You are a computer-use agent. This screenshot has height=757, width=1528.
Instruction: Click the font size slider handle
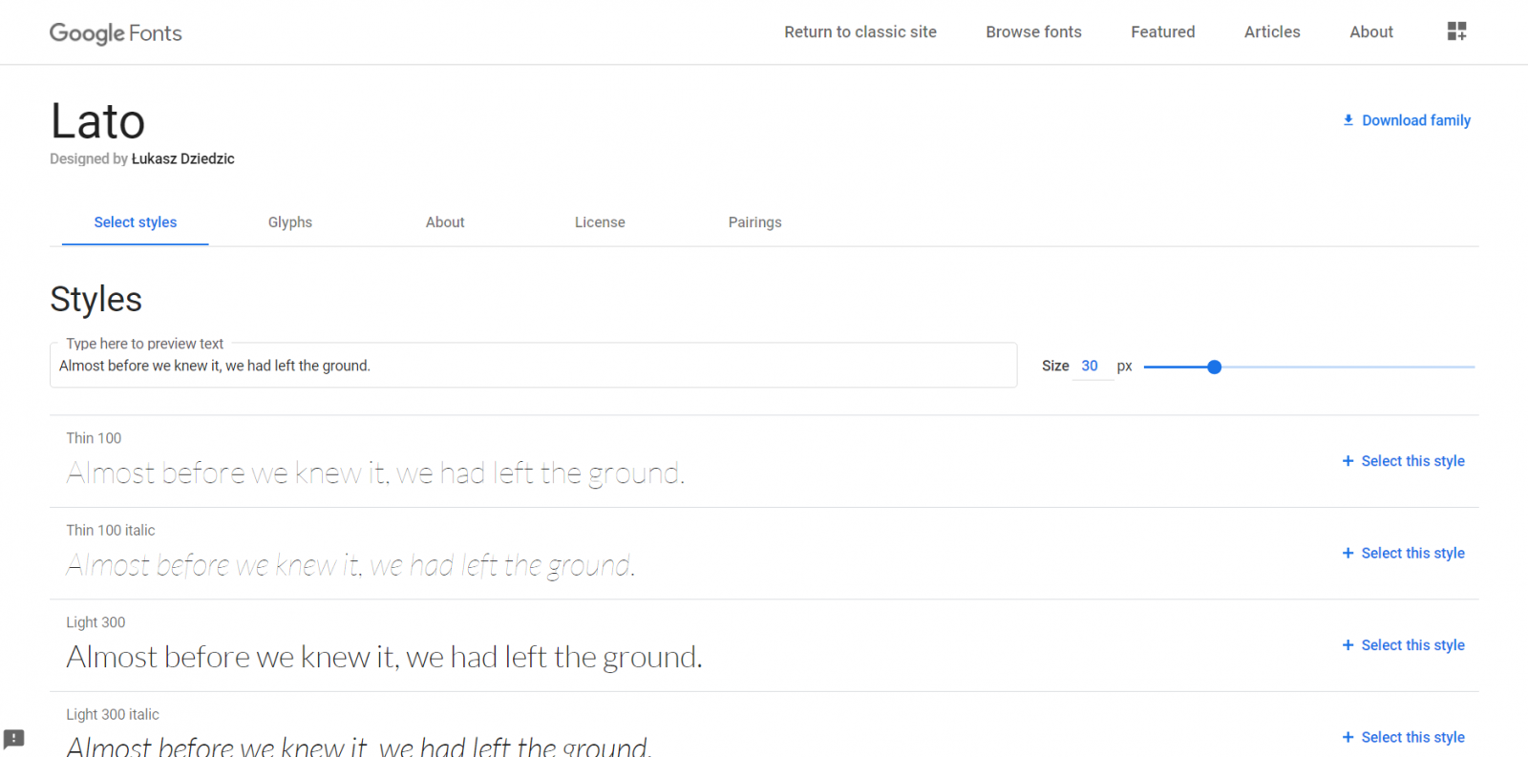pos(1214,367)
